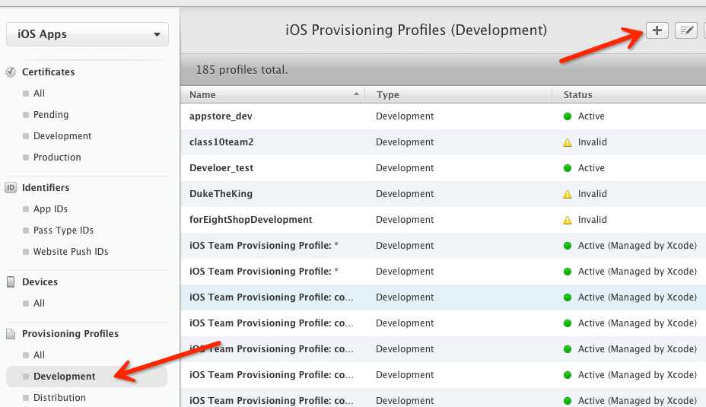Click the Type column header
Image resolution: width=706 pixels, height=407 pixels.
388,95
